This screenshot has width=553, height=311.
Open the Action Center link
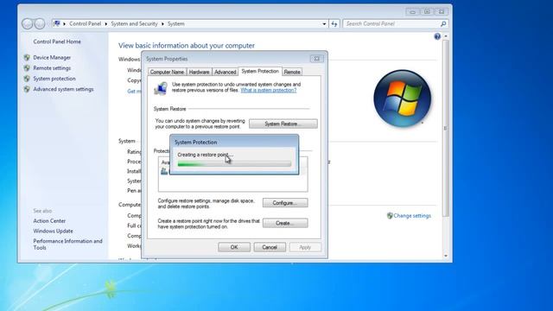tap(49, 221)
